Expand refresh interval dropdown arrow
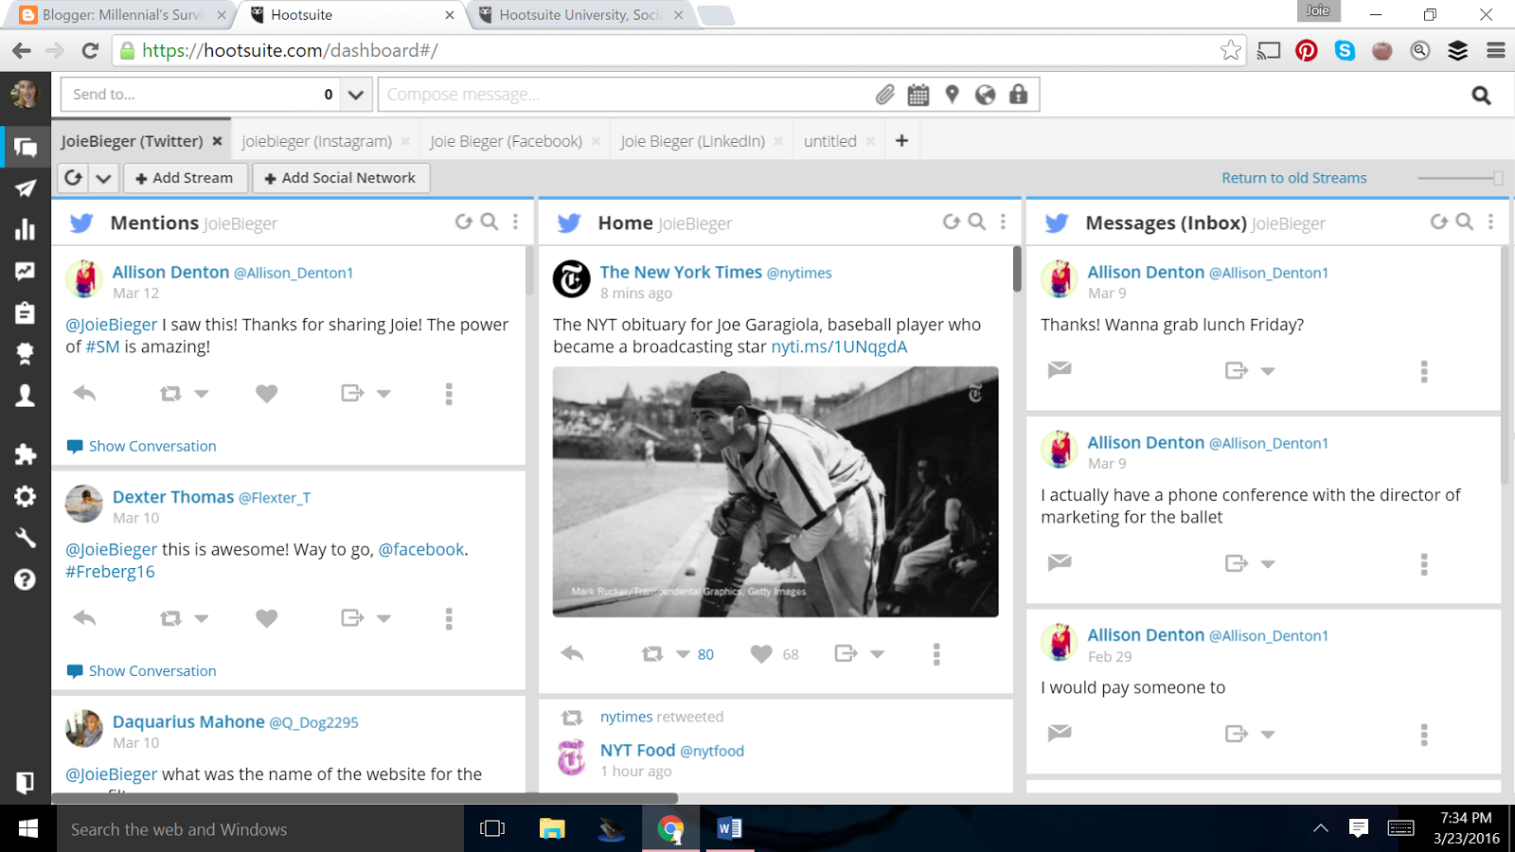This screenshot has height=852, width=1515. tap(104, 178)
